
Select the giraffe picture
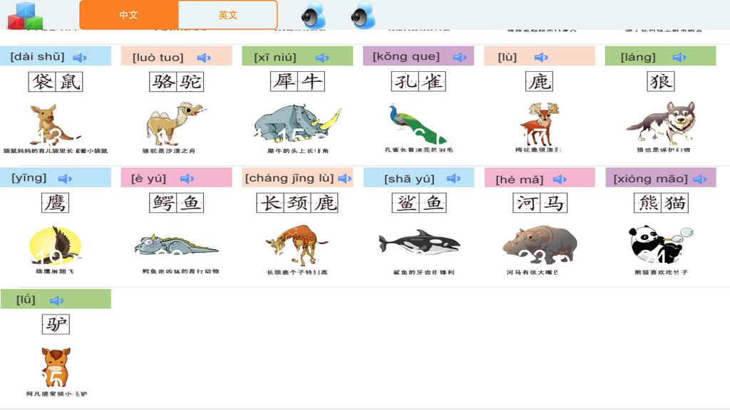[x=297, y=245]
